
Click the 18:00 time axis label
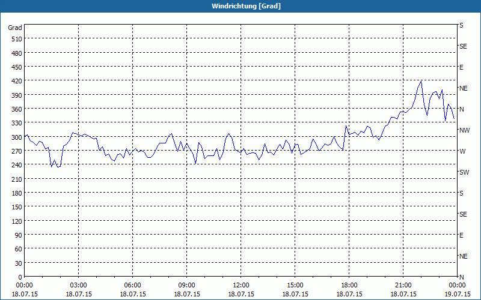pos(349,286)
